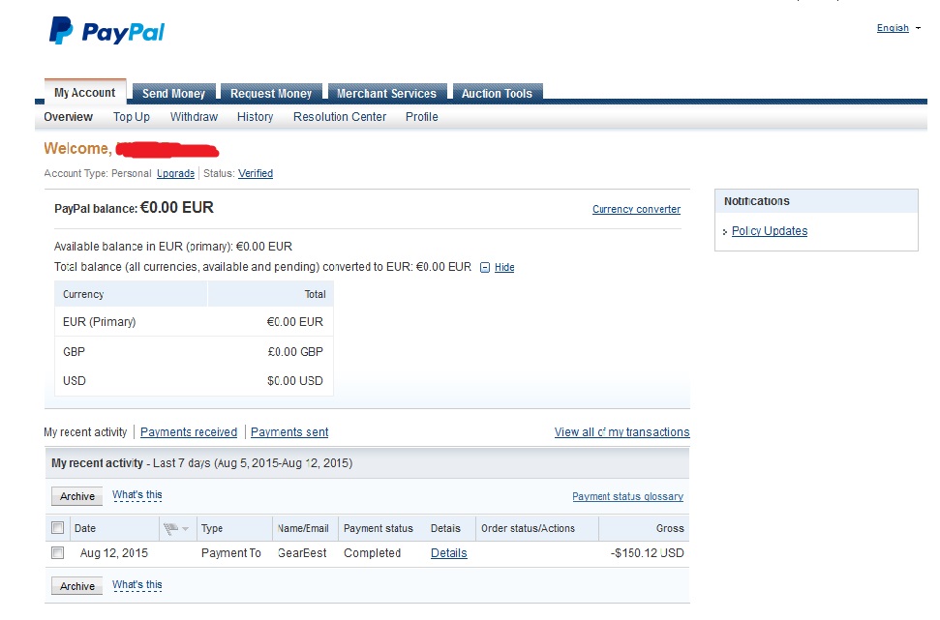The image size is (940, 620).
Task: Open the Request Money tab
Action: (x=271, y=94)
